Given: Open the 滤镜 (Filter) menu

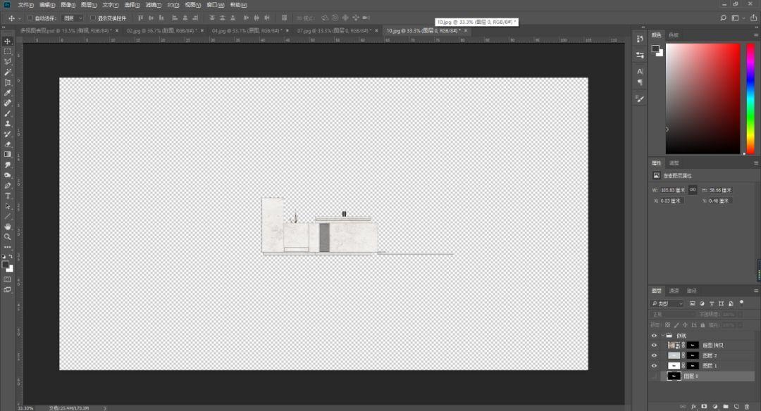Looking at the screenshot, I should tap(154, 5).
